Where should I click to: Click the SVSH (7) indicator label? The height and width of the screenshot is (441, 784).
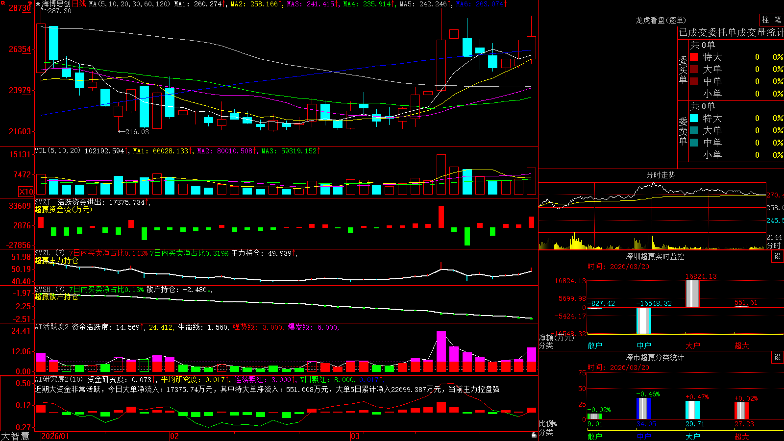pyautogui.click(x=49, y=290)
